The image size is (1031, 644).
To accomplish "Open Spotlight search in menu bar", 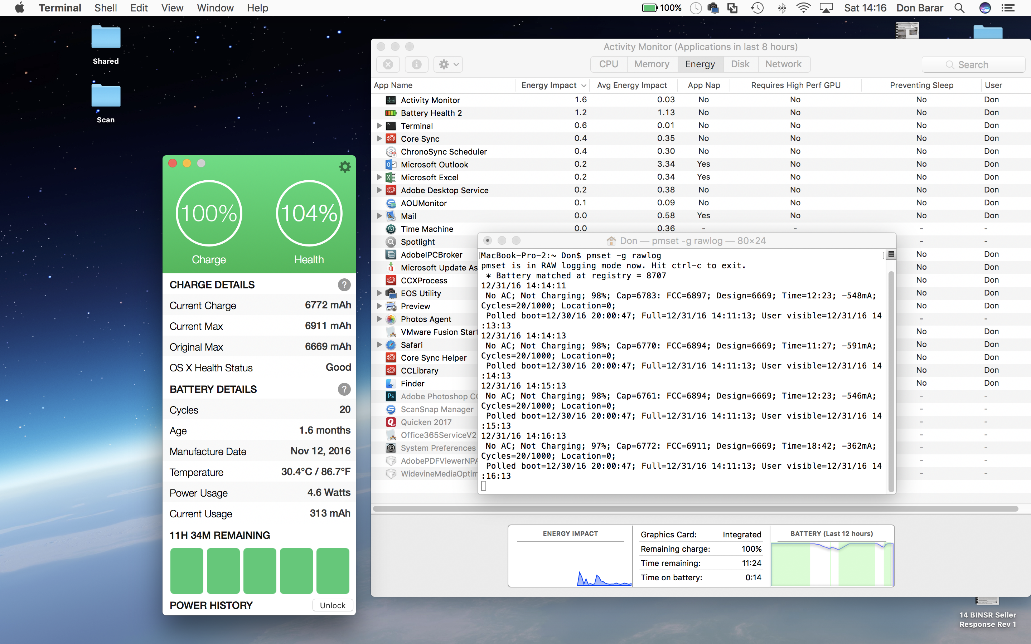I will pos(959,8).
